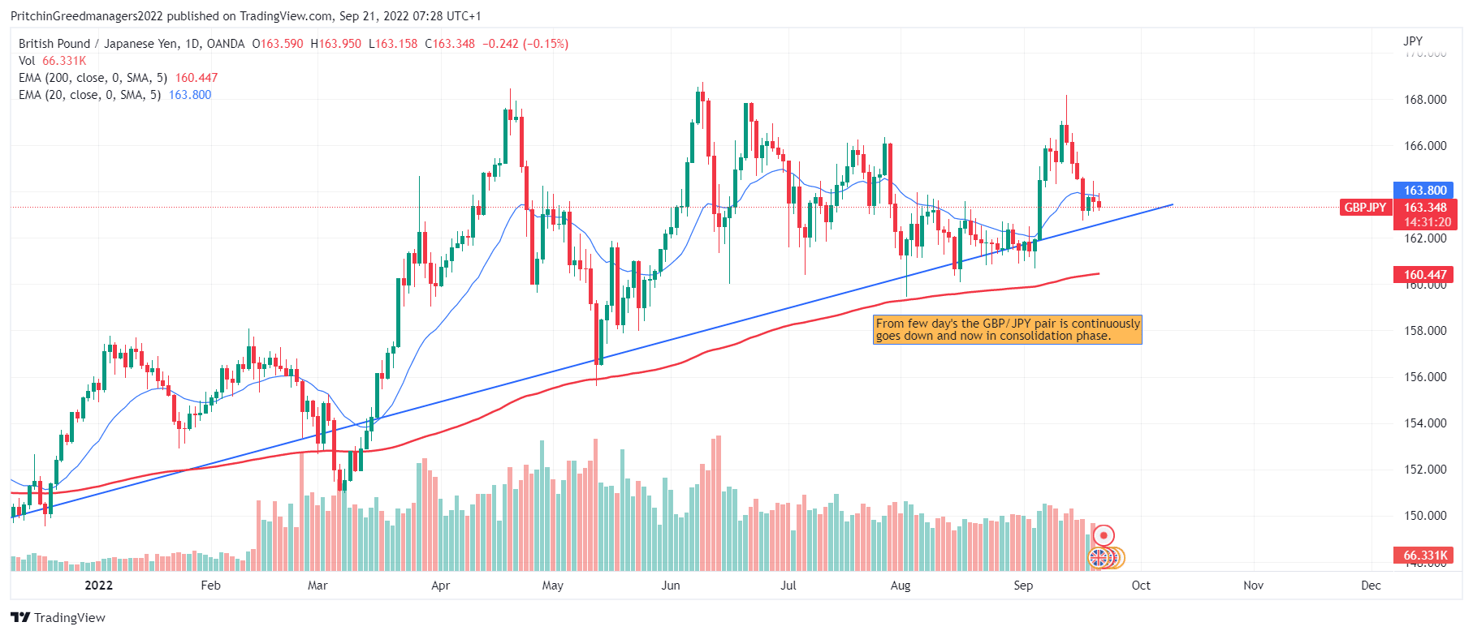
Task: Click the 154.000 price axis label
Action: pos(1425,423)
